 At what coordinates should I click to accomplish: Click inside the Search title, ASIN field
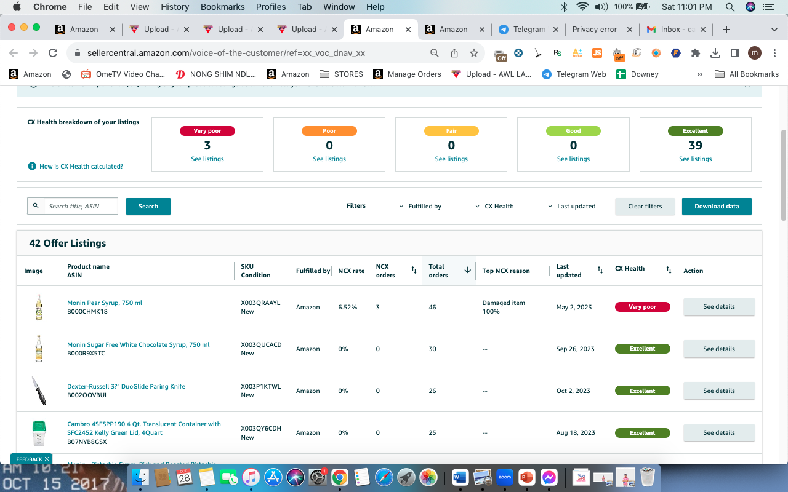coord(81,206)
